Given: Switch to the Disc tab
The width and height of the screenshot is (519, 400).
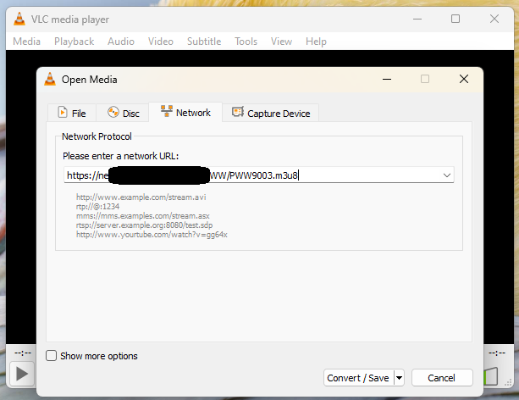Looking at the screenshot, I should tap(123, 113).
